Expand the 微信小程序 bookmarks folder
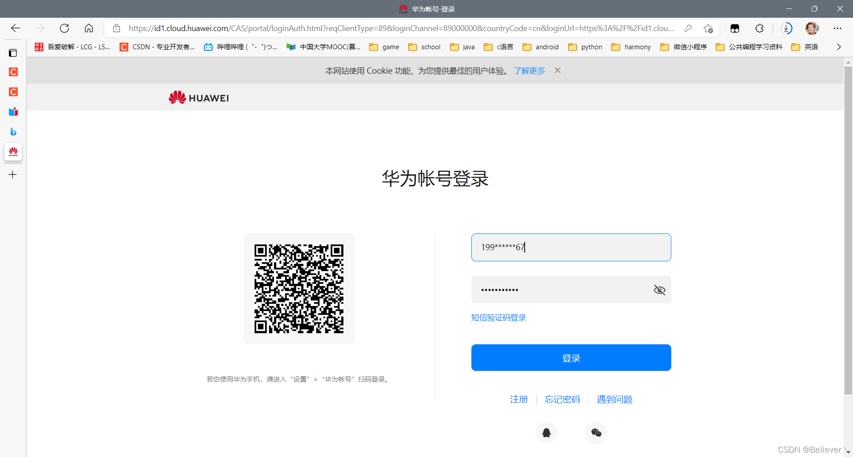The width and height of the screenshot is (853, 457). pos(683,47)
